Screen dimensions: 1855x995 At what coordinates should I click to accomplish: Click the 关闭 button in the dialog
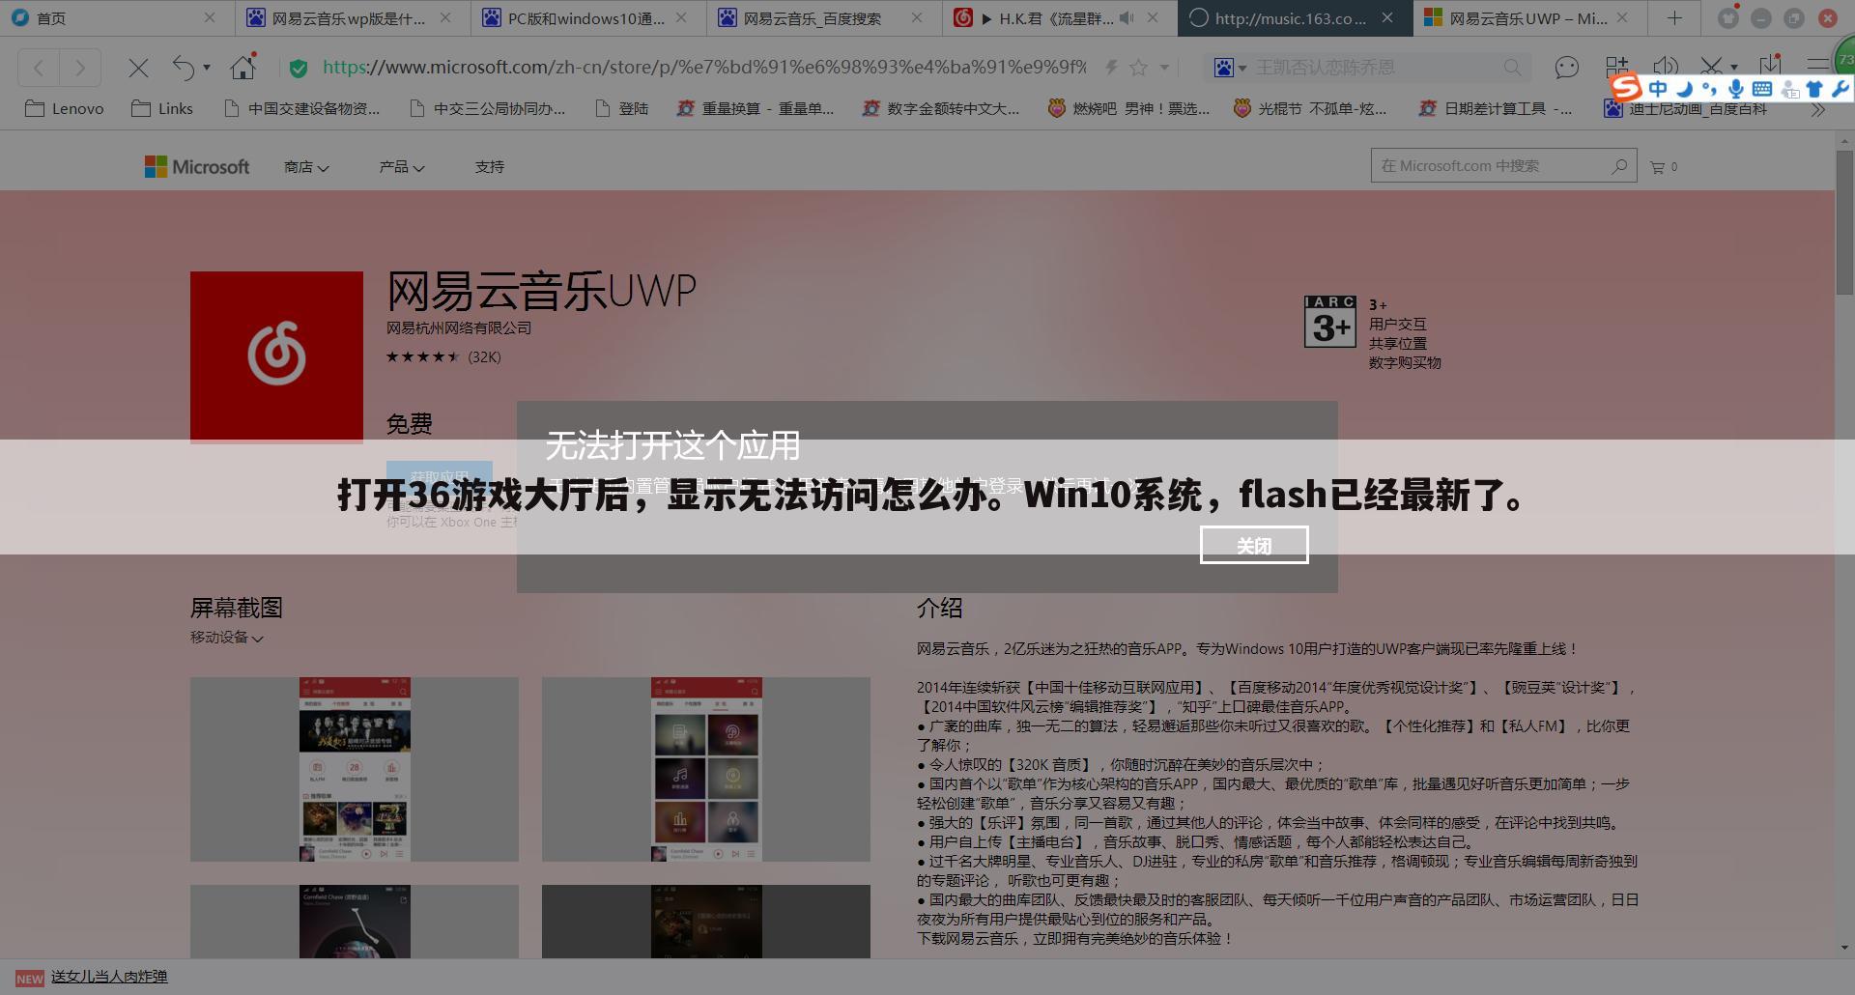[1254, 545]
